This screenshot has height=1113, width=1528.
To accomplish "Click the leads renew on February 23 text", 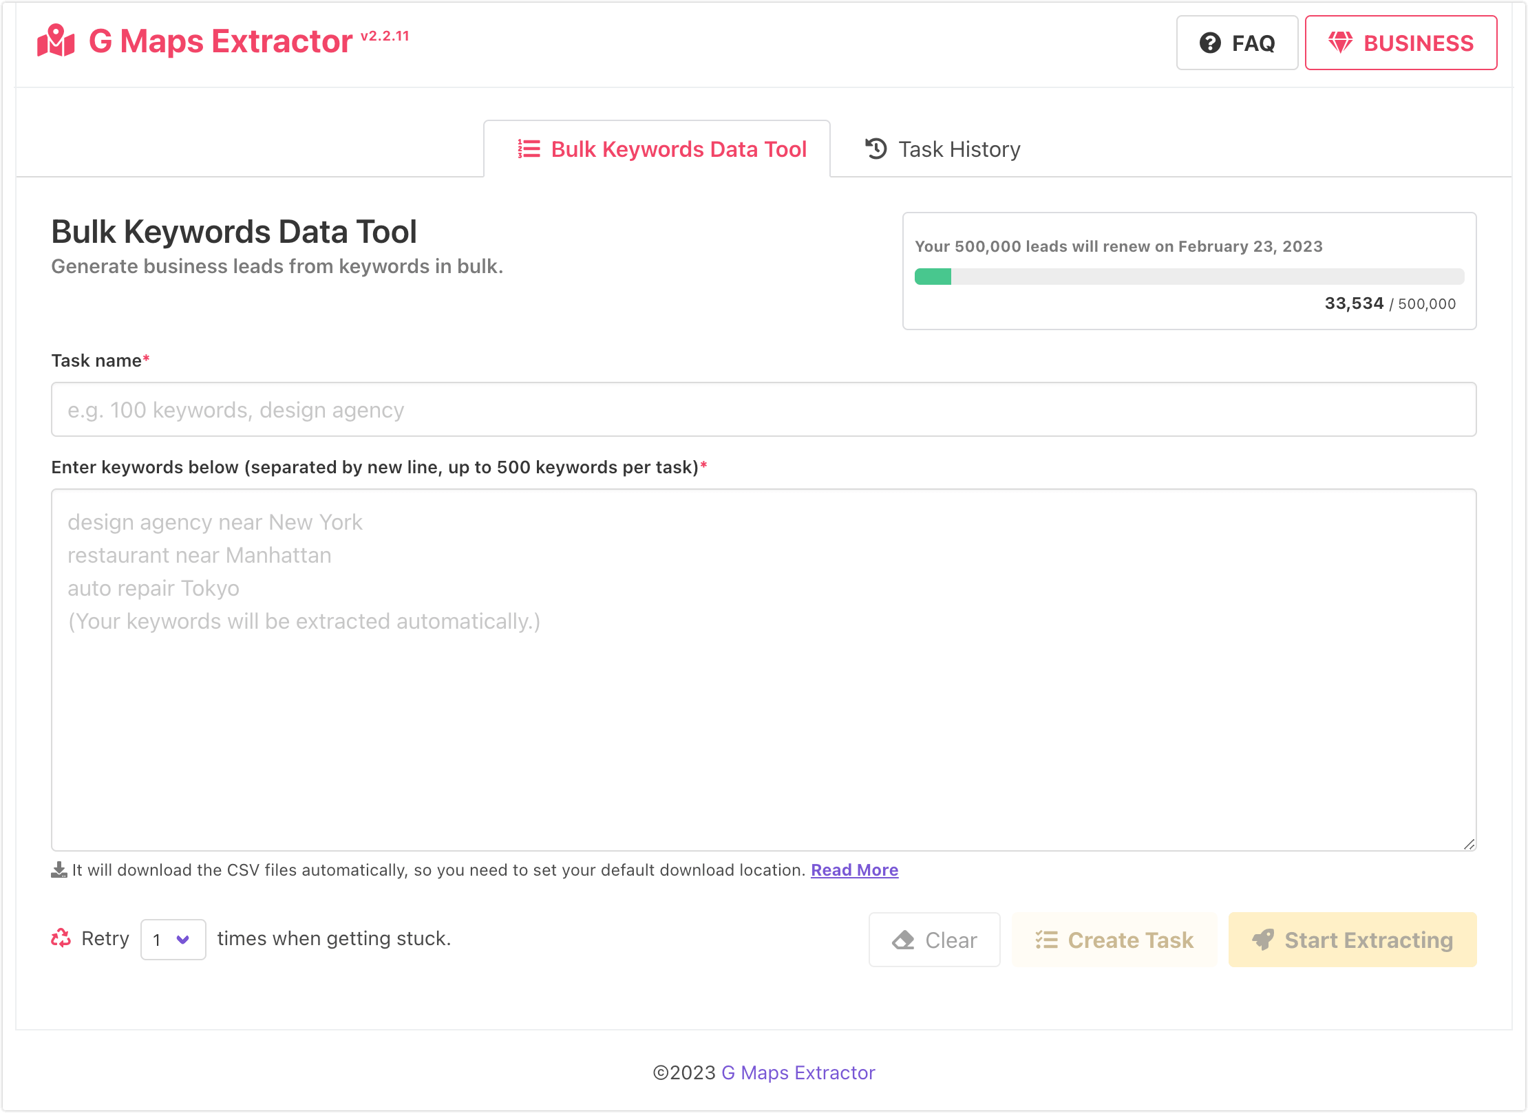I will pyautogui.click(x=1118, y=246).
